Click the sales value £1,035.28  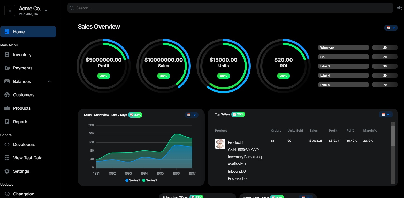[316, 141]
